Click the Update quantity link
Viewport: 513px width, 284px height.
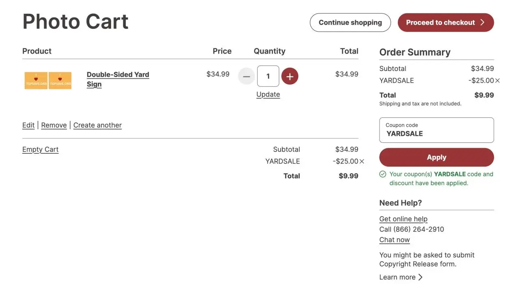(268, 95)
